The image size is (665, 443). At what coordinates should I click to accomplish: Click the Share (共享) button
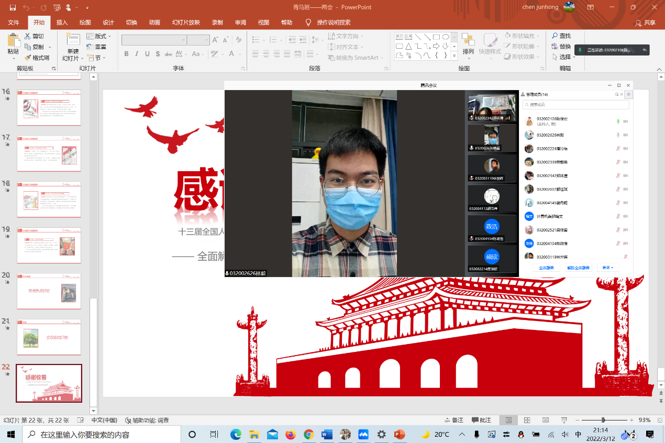(x=645, y=23)
